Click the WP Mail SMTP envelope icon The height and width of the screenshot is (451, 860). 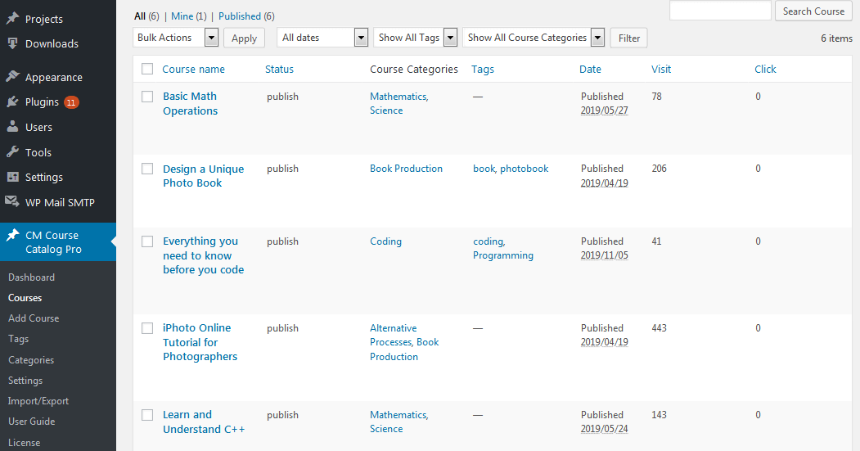pyautogui.click(x=12, y=202)
